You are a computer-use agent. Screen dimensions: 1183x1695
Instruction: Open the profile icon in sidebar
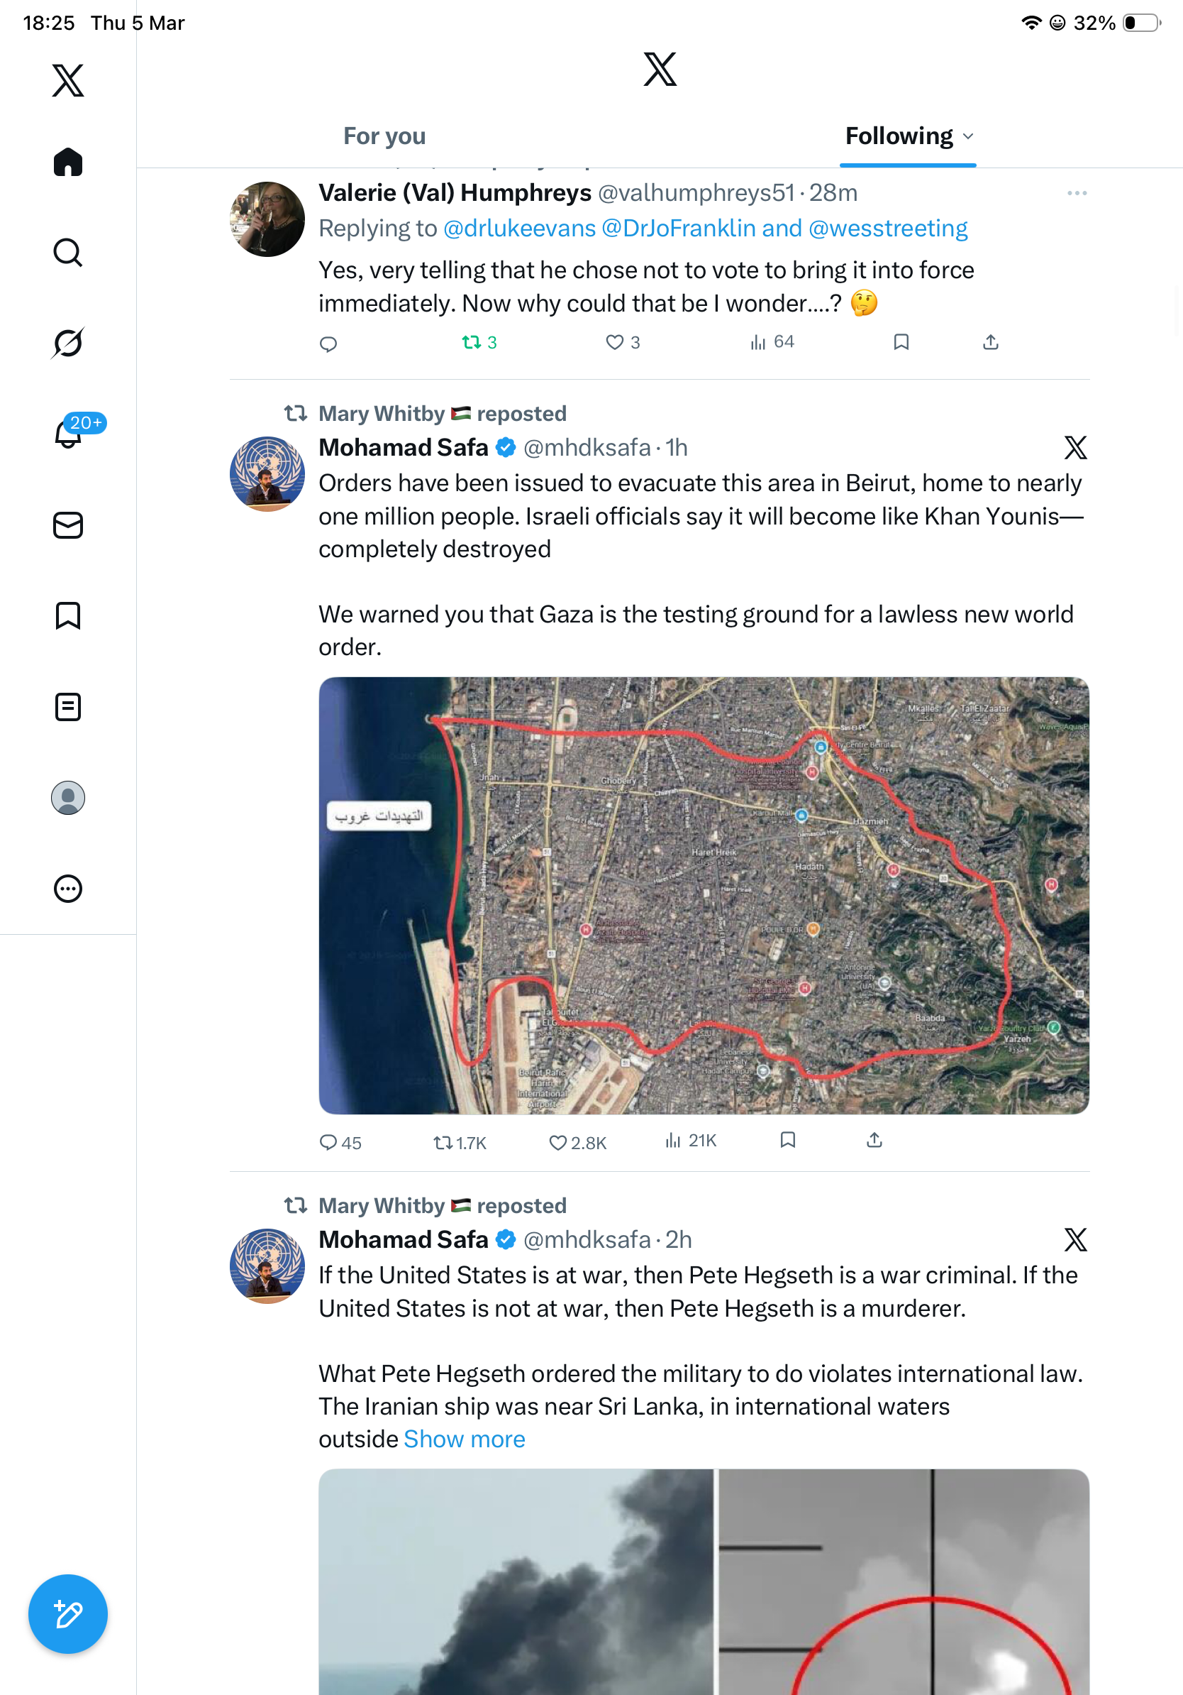68,797
